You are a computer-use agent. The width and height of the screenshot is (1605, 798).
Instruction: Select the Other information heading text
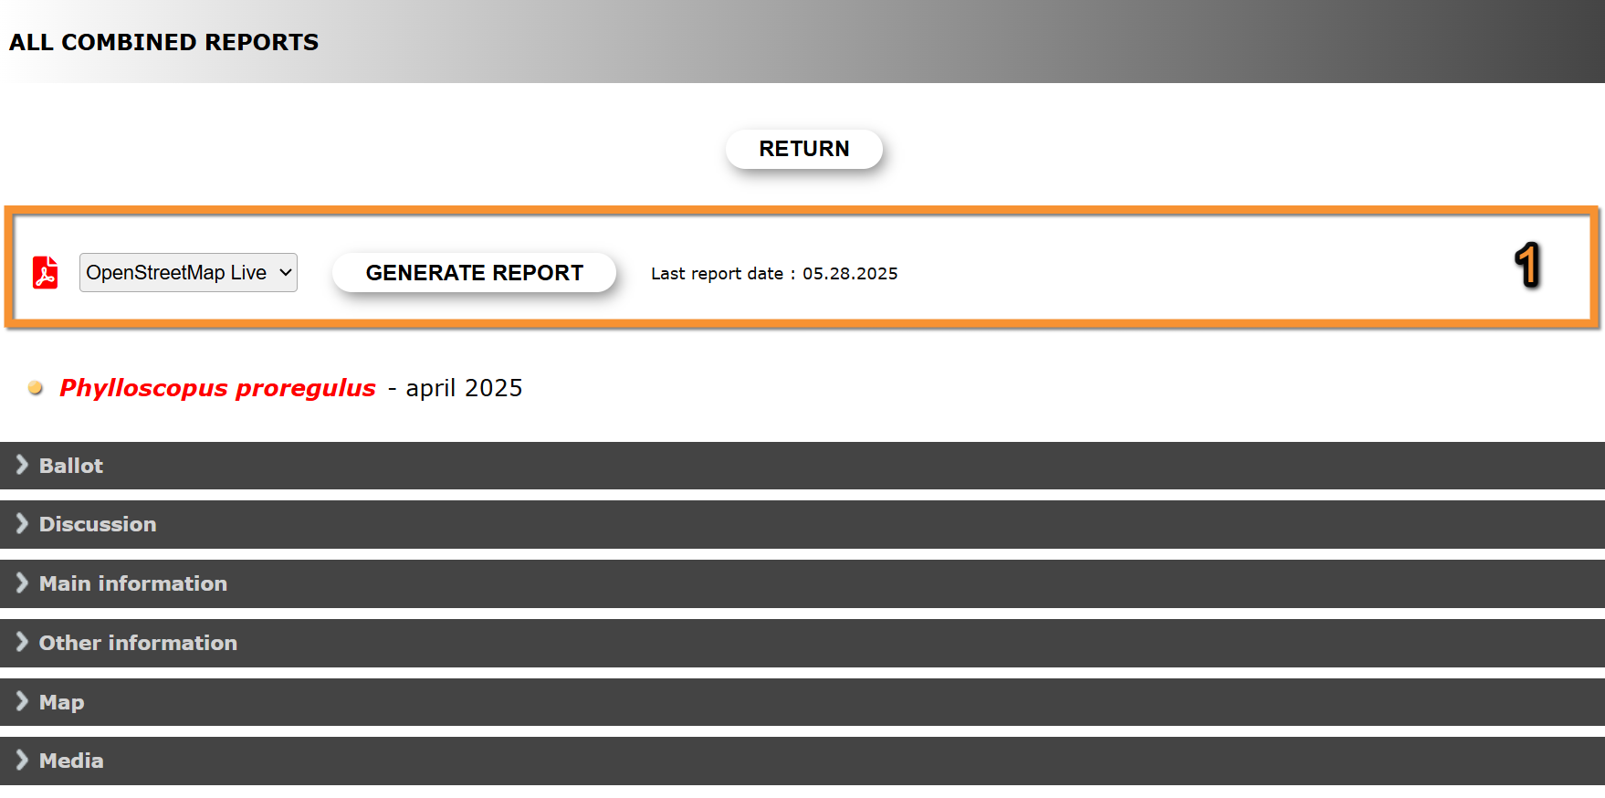click(138, 643)
